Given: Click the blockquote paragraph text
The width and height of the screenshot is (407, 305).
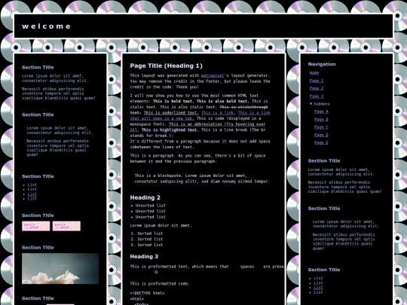Looking at the screenshot, I should (203, 178).
